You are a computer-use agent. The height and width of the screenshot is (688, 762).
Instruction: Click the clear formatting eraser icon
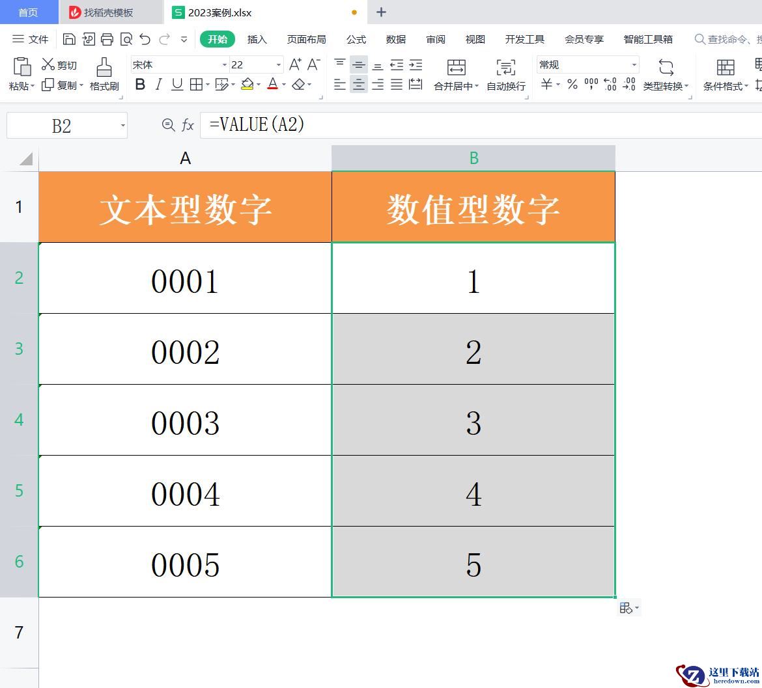(298, 85)
